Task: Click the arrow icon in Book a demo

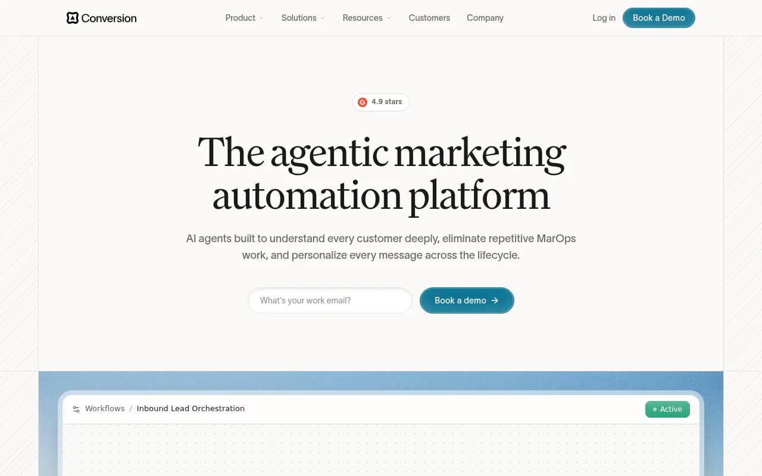Action: [x=495, y=300]
